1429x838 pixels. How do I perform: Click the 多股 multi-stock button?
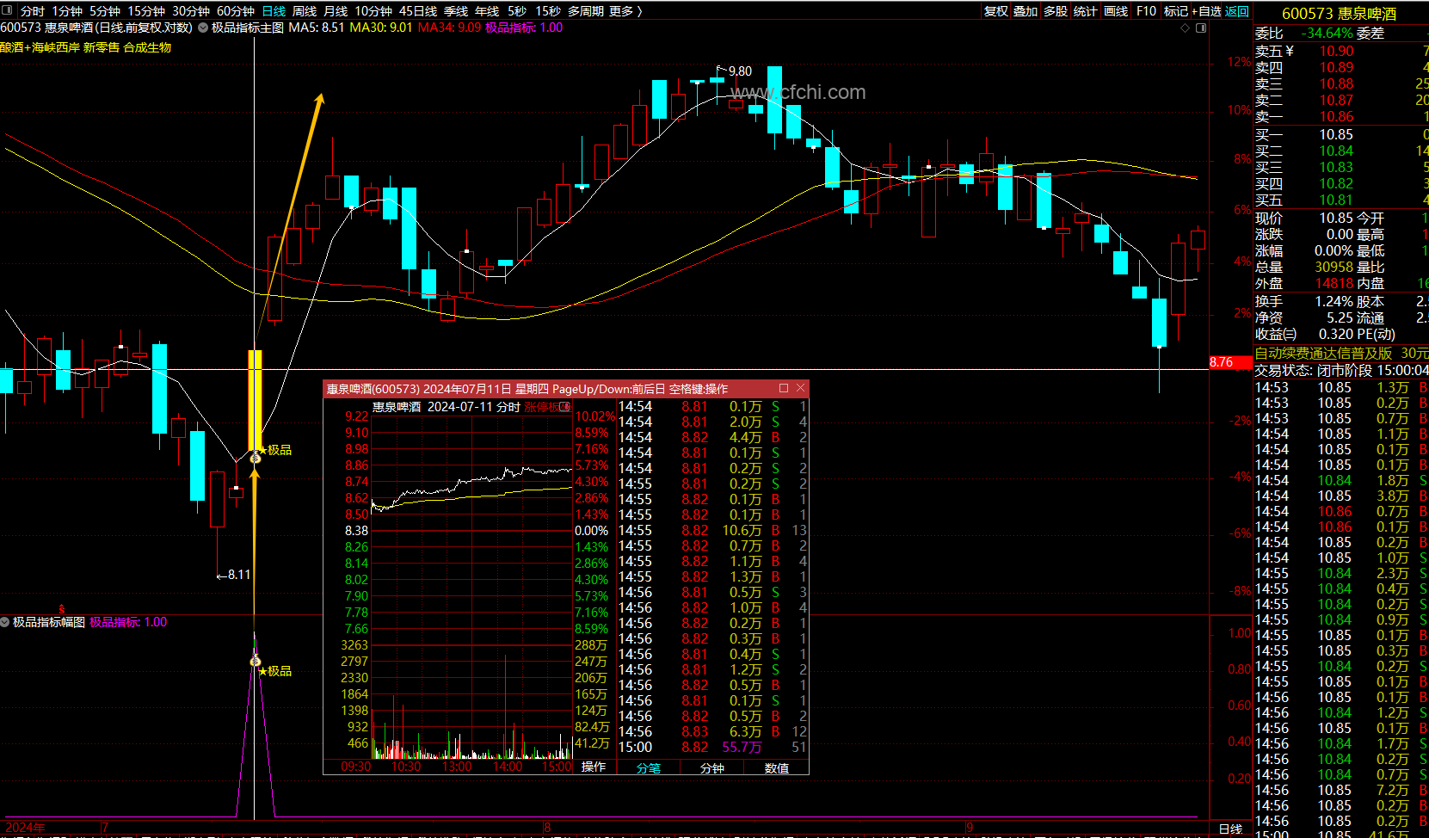tap(1056, 11)
